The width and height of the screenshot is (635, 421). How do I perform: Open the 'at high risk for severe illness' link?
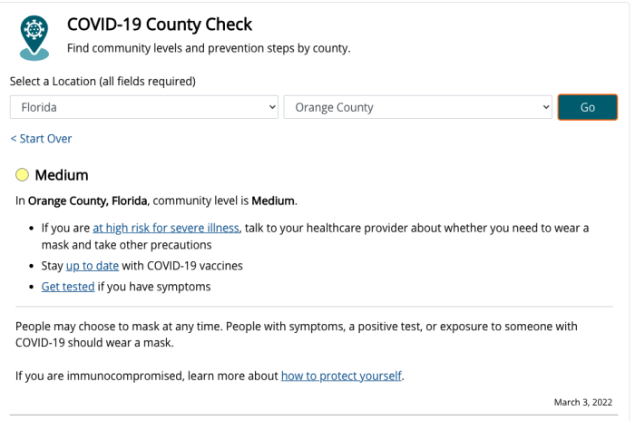click(166, 228)
